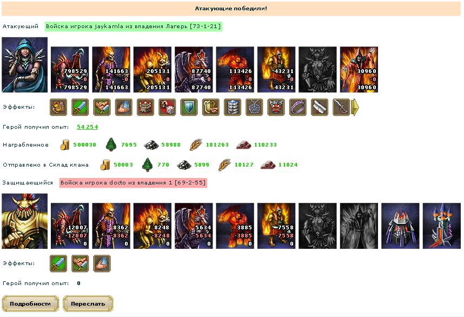Click the attacker's green sword effect icon
The height and width of the screenshot is (317, 464).
[80, 107]
